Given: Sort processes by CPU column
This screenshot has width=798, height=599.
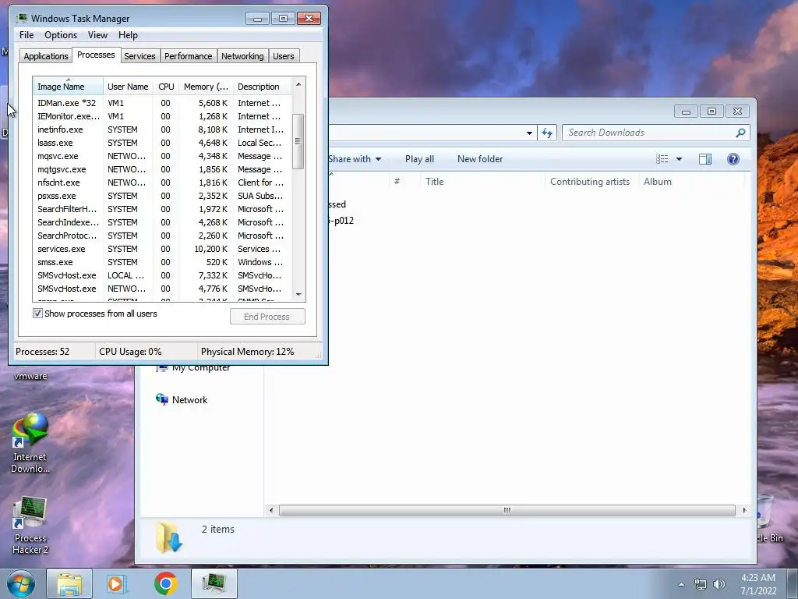Looking at the screenshot, I should [x=166, y=86].
